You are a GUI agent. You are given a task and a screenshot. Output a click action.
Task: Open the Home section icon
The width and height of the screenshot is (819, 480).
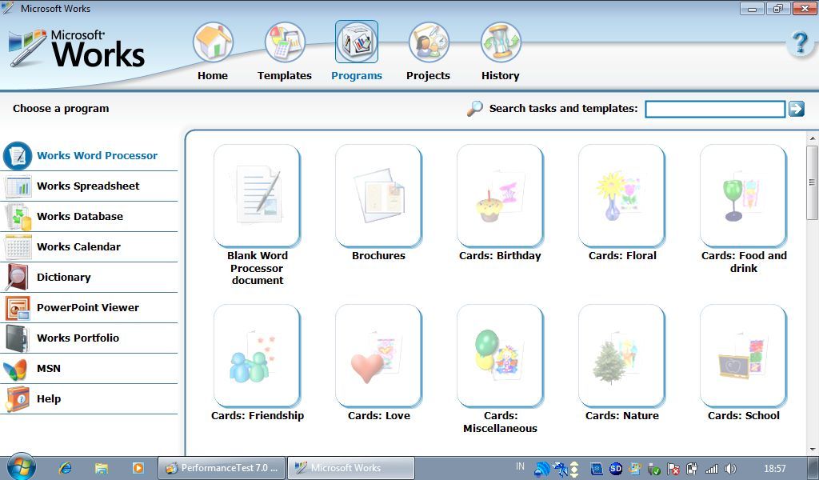213,42
